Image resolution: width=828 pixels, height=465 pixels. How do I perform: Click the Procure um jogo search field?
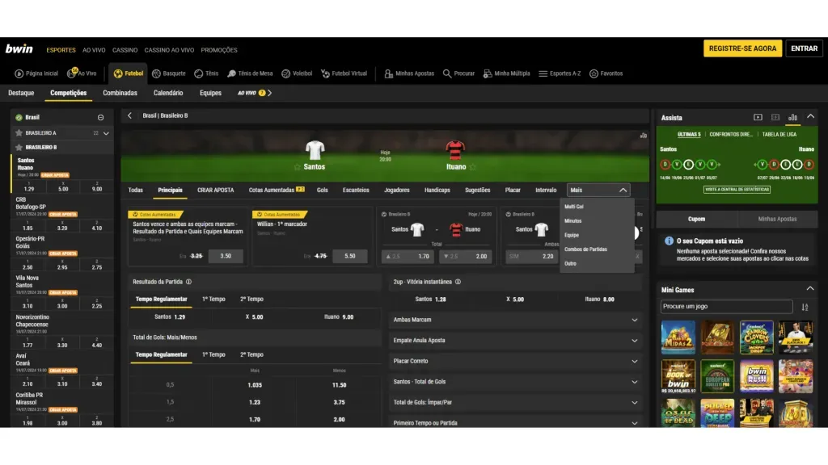click(x=725, y=306)
